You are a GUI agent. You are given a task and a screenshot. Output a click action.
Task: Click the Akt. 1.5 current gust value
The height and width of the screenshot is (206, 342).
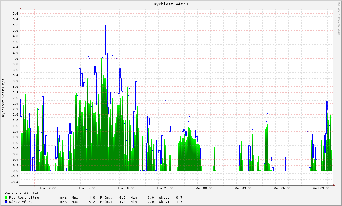pyautogui.click(x=179, y=202)
